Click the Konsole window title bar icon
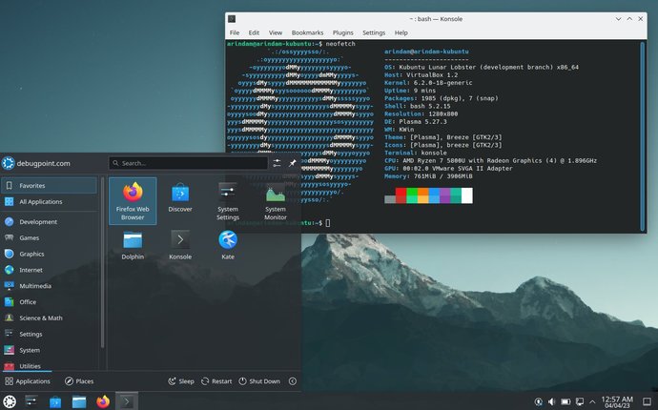 point(232,19)
